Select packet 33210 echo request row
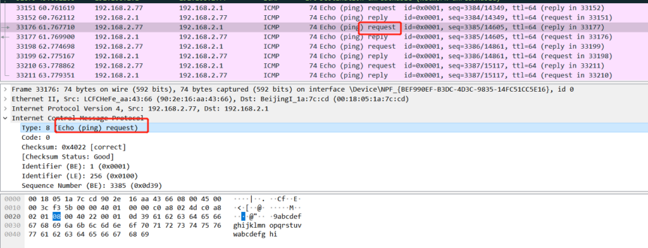Viewport: 648px width, 248px height. 324,66
